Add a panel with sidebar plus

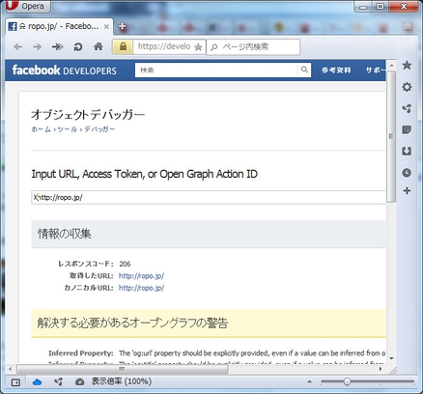click(x=407, y=190)
